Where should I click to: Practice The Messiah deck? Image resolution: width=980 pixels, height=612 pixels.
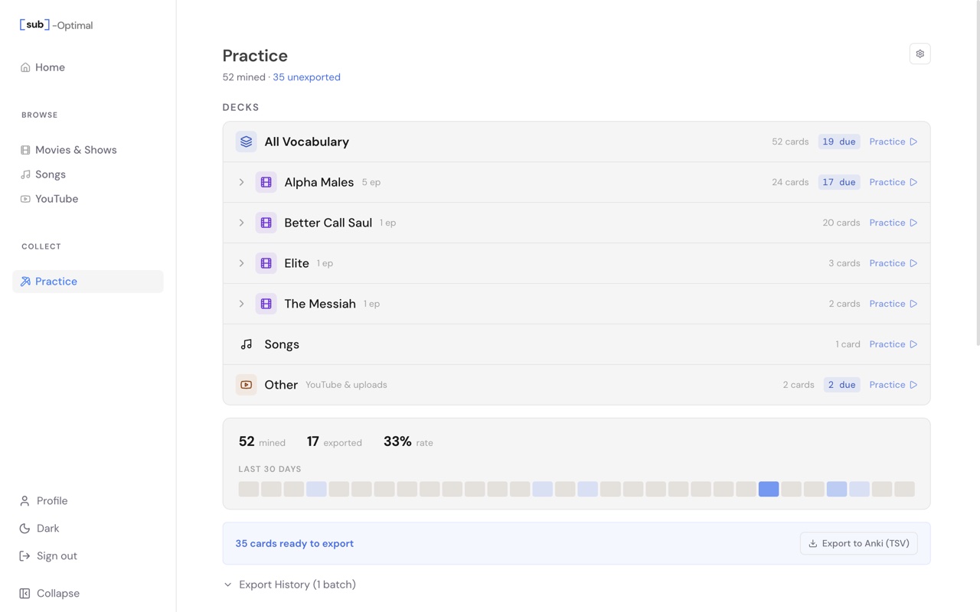click(x=893, y=304)
